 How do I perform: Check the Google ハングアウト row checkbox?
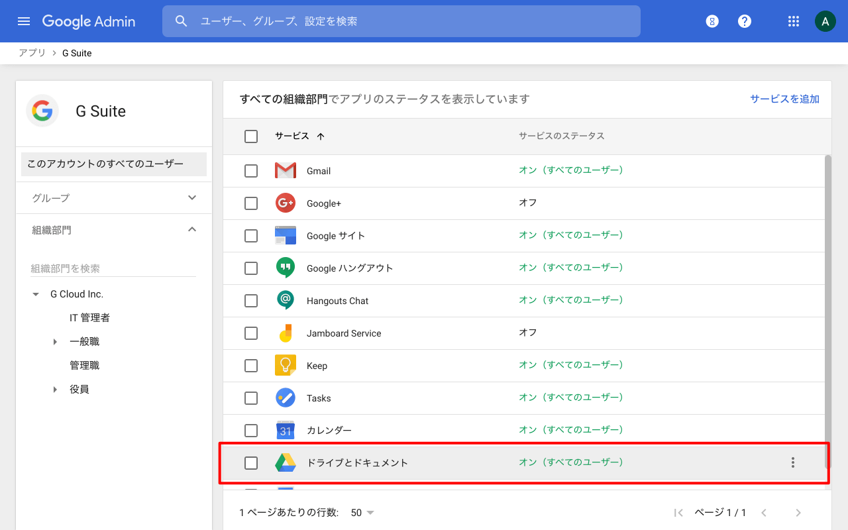251,268
